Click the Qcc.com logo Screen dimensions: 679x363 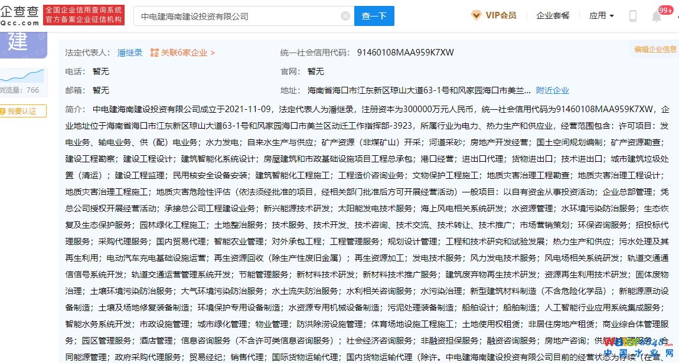coord(21,15)
